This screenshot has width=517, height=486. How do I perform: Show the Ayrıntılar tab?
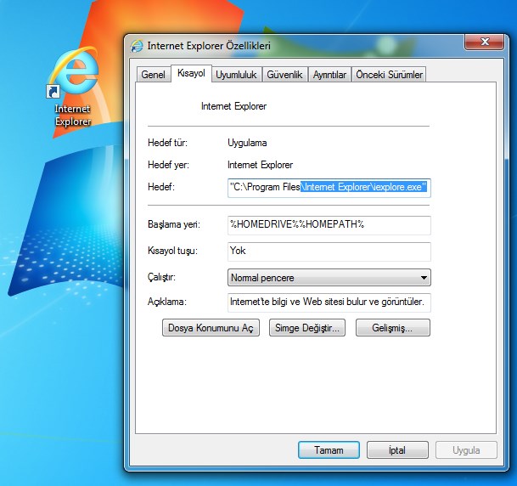click(x=329, y=75)
